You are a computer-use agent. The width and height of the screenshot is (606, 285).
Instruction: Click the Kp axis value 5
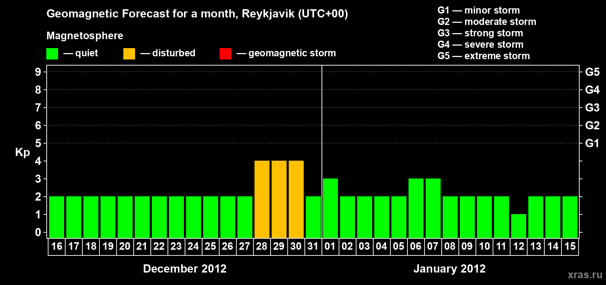[x=38, y=143]
